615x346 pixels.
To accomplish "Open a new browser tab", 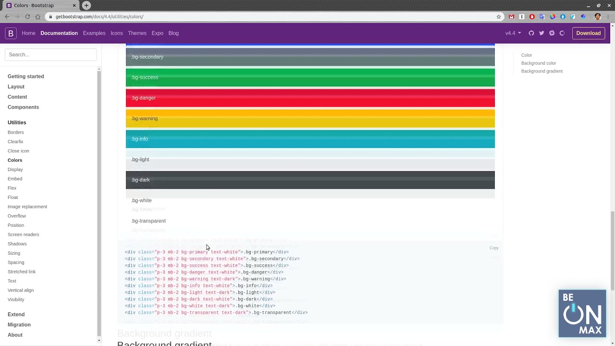I will click(86, 5).
